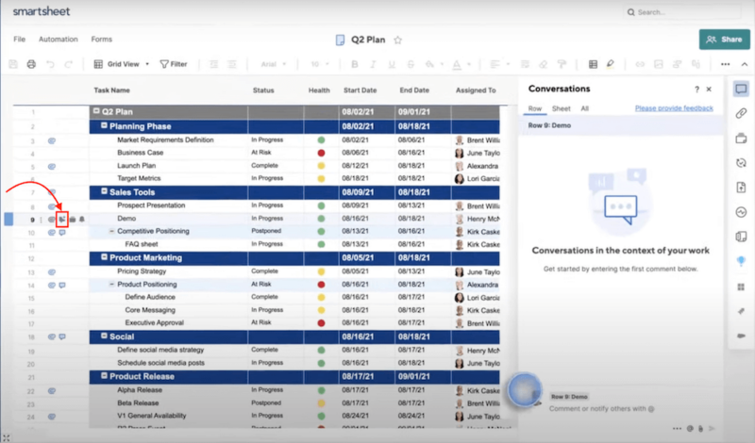Open Activity Log in right rail
The width and height of the screenshot is (755, 443).
click(x=741, y=212)
